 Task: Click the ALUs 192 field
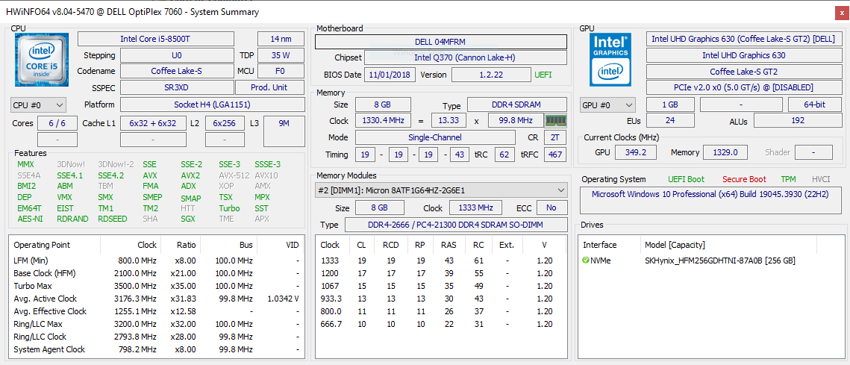point(798,120)
